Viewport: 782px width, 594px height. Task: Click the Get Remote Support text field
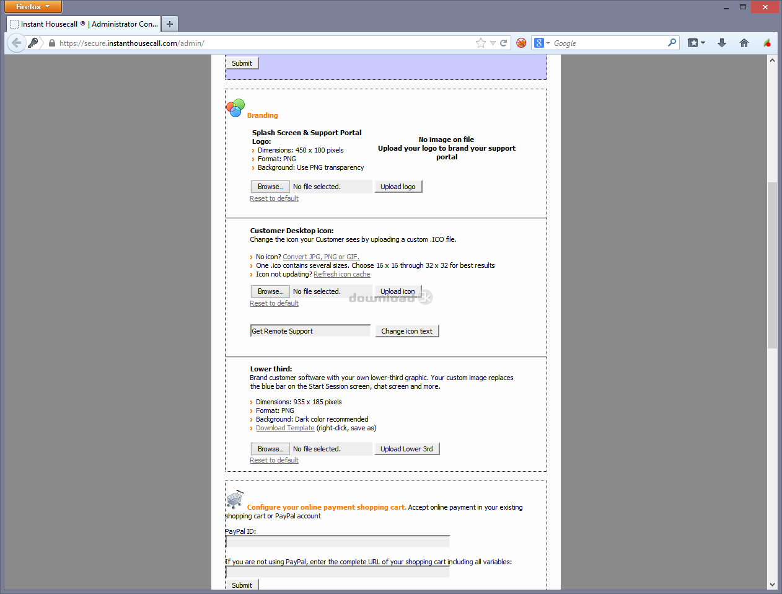click(310, 331)
